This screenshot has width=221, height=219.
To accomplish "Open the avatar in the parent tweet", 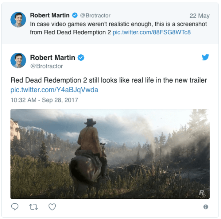I will pyautogui.click(x=18, y=19).
